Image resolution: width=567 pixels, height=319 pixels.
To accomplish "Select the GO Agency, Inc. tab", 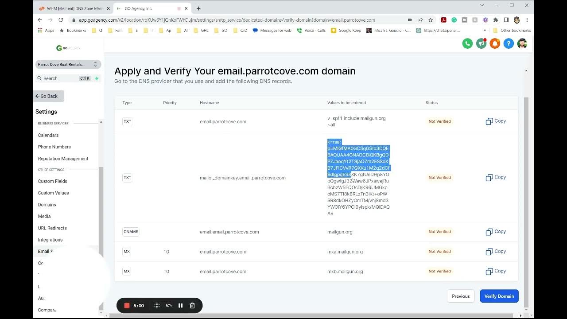I will click(152, 8).
